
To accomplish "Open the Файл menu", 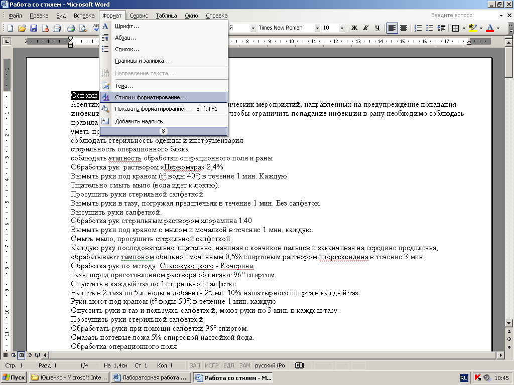I will pyautogui.click(x=15, y=16).
